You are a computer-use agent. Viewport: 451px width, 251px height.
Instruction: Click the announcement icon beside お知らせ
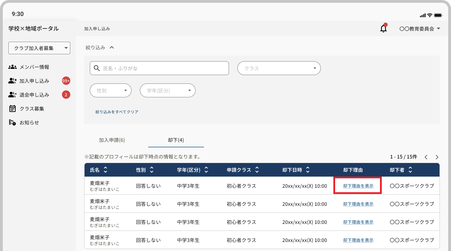[13, 122]
